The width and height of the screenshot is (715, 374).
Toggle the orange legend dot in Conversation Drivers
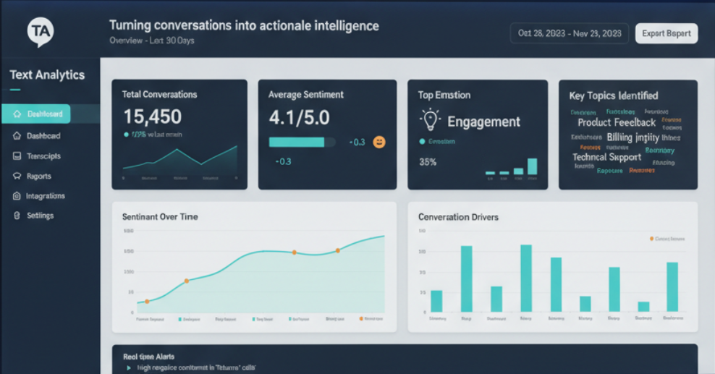(652, 238)
